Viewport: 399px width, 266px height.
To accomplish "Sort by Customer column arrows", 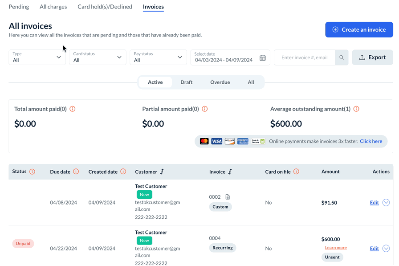I will pyautogui.click(x=162, y=172).
